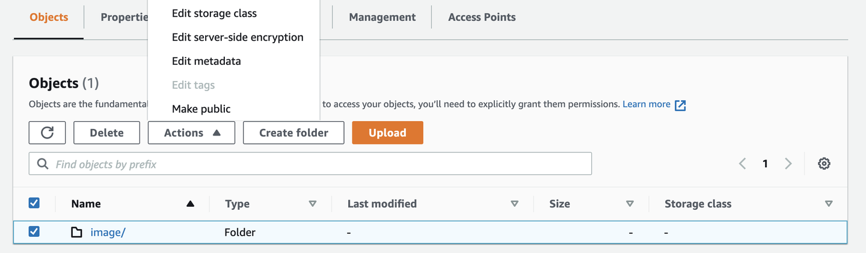Select Make public from Actions menu
Image resolution: width=866 pixels, height=253 pixels.
(x=201, y=109)
